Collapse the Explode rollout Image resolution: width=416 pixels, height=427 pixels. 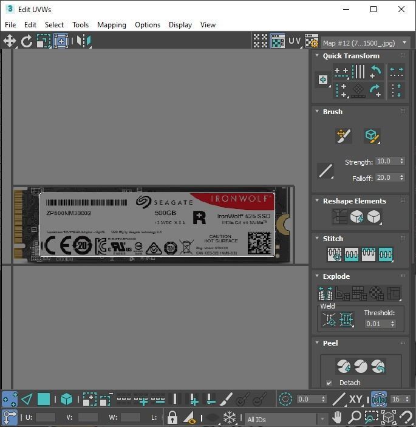click(x=317, y=276)
